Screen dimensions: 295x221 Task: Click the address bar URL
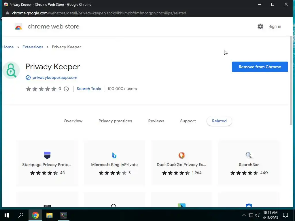[x=99, y=13]
